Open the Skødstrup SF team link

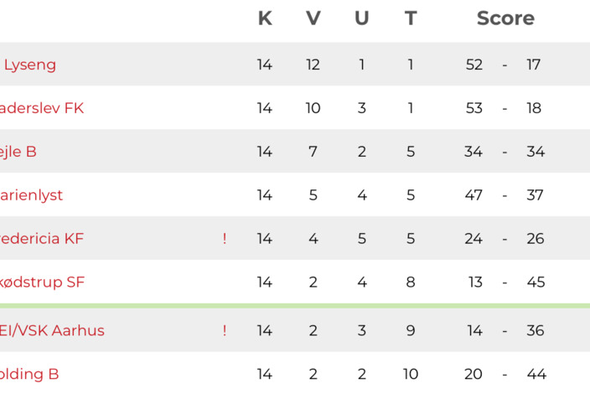(42, 283)
